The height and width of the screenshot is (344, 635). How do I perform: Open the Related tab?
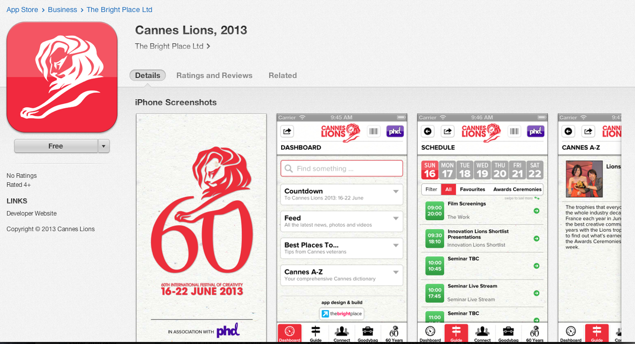pyautogui.click(x=283, y=76)
